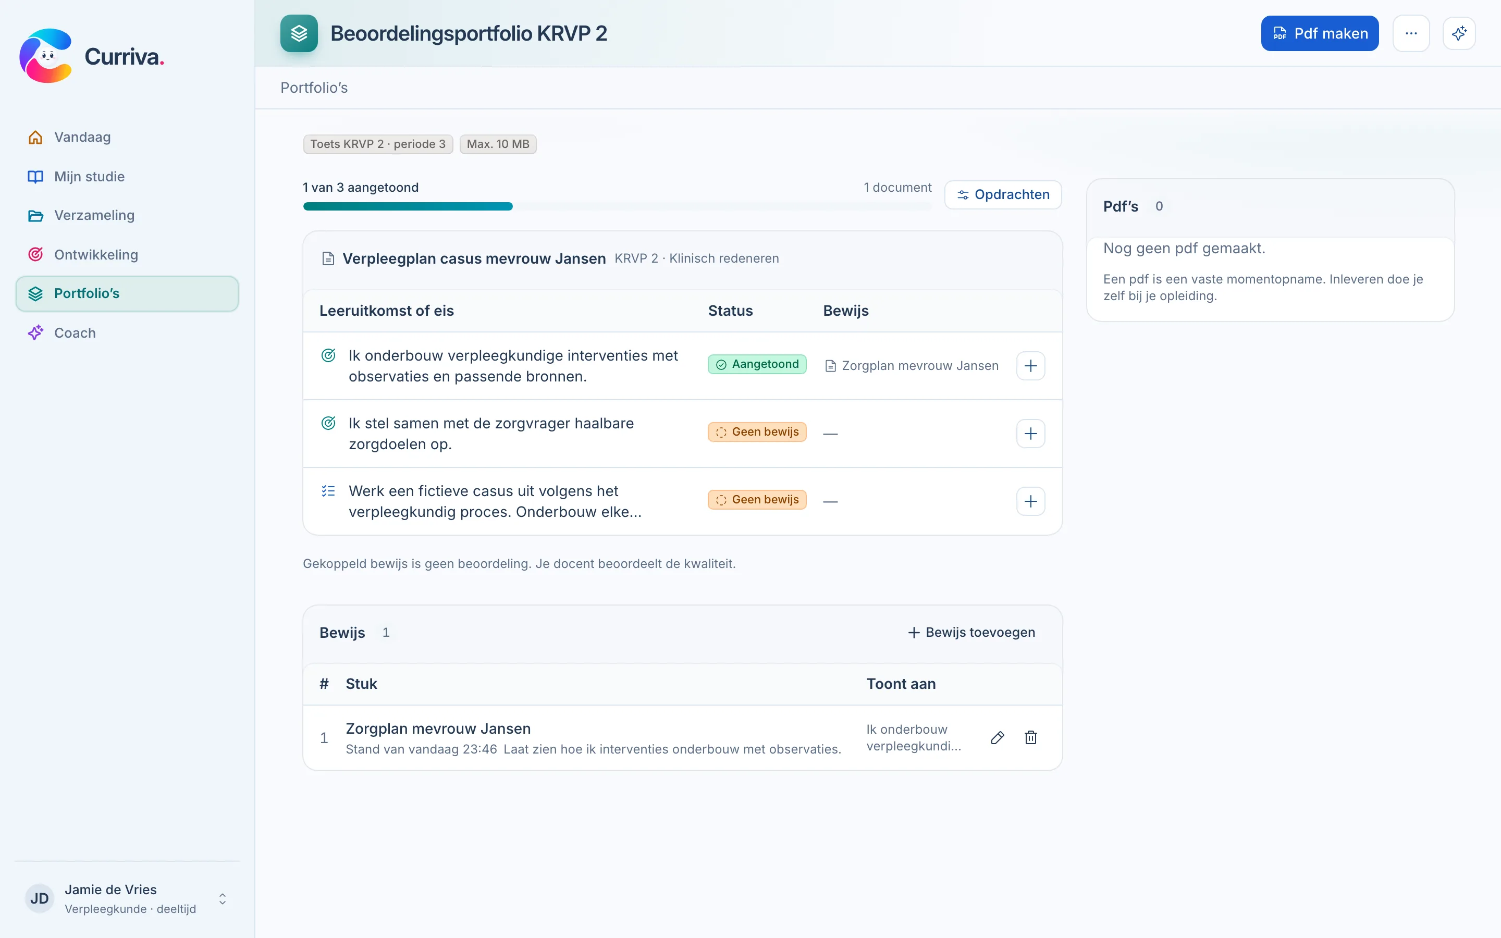Edit the Zorgplan mevrouw Jansen evidence with pencil
This screenshot has width=1501, height=938.
coord(998,737)
